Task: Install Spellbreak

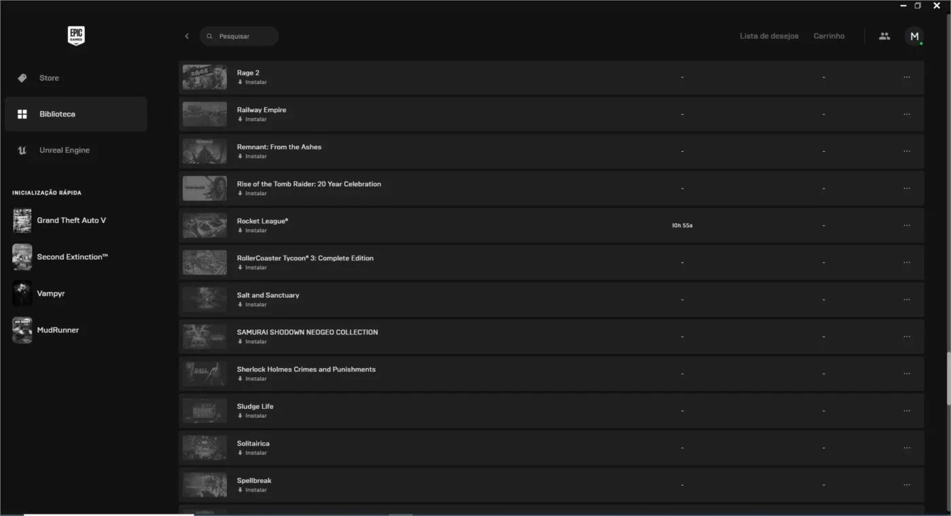Action: click(x=252, y=490)
